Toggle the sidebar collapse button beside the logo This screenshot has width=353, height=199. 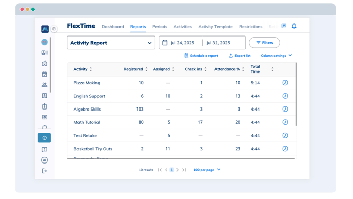[x=54, y=29]
